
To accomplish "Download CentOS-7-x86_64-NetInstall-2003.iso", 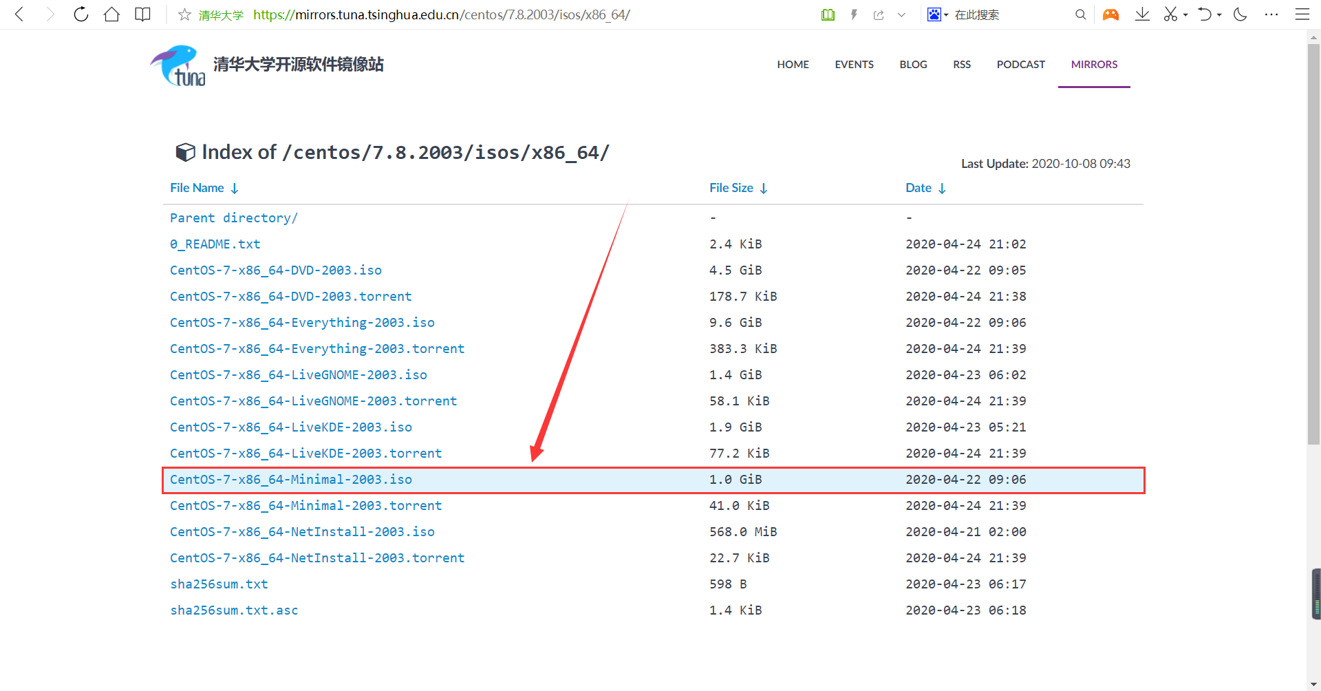I will click(x=302, y=532).
